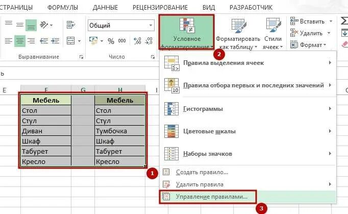Select left column Кресло cell
This screenshot has height=214, width=348.
pyautogui.click(x=46, y=161)
